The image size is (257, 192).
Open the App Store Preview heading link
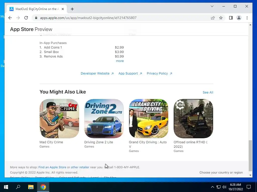pyautogui.click(x=31, y=29)
